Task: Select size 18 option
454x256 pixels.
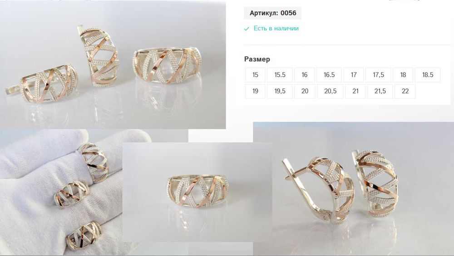Action: coord(403,75)
